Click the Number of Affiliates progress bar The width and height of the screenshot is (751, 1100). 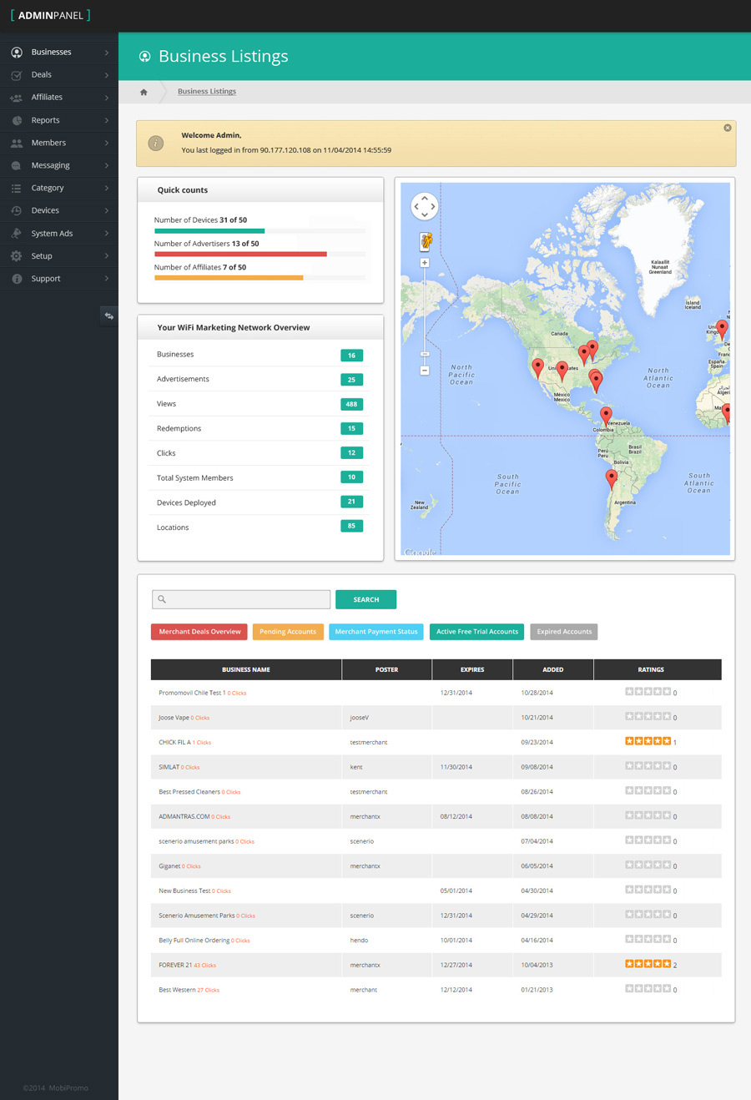click(x=260, y=278)
